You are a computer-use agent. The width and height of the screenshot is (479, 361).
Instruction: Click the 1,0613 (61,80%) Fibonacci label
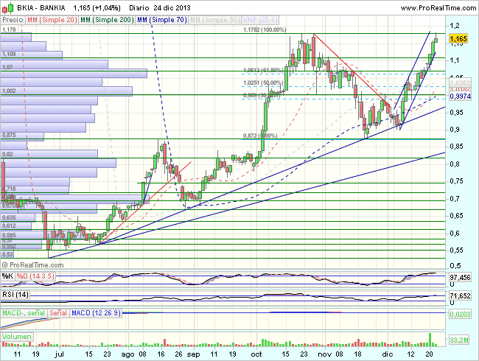(x=263, y=70)
